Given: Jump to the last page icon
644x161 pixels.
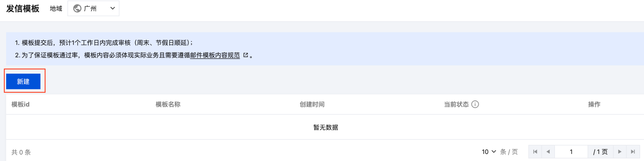Looking at the screenshot, I should tap(633, 152).
